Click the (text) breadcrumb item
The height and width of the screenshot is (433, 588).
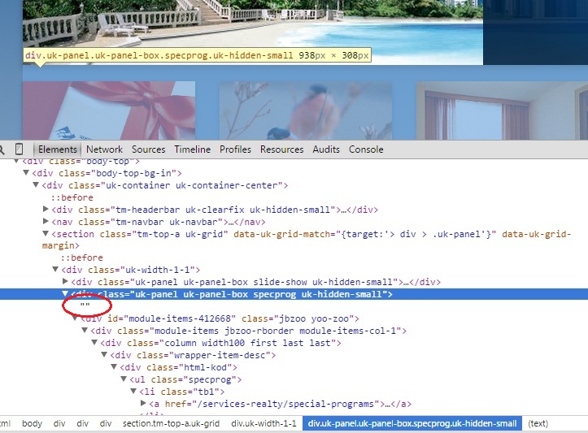tap(538, 423)
